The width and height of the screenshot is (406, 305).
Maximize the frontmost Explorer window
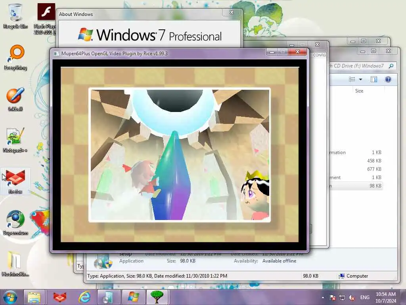click(x=373, y=51)
